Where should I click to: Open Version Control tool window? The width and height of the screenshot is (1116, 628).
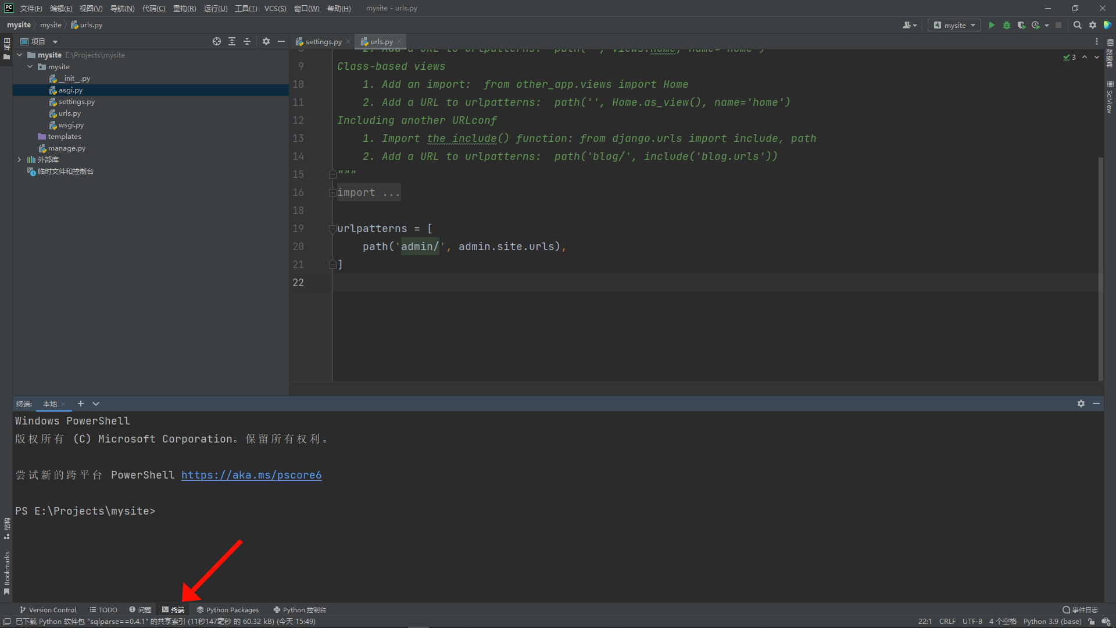pos(48,610)
